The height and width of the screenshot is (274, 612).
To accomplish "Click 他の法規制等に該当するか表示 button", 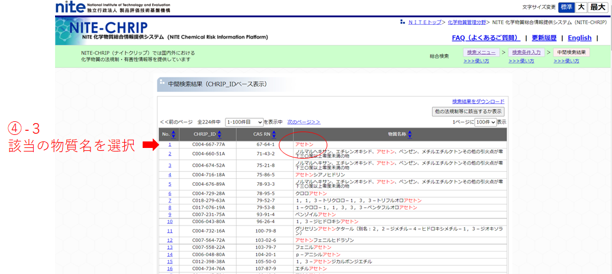I will (x=468, y=111).
